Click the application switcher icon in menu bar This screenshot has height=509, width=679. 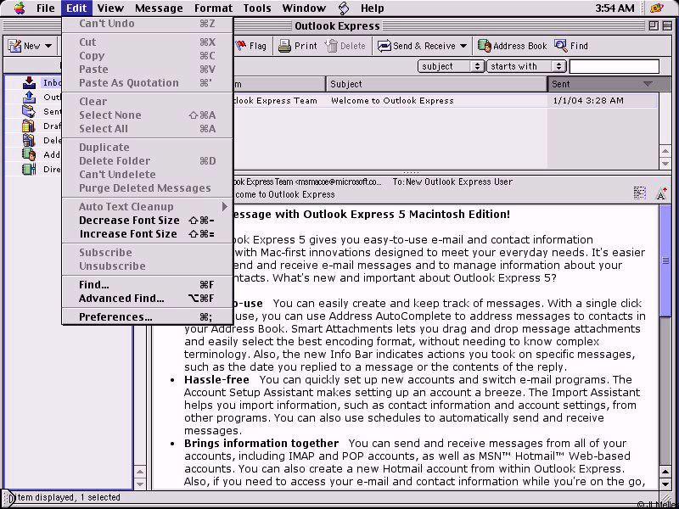(657, 8)
